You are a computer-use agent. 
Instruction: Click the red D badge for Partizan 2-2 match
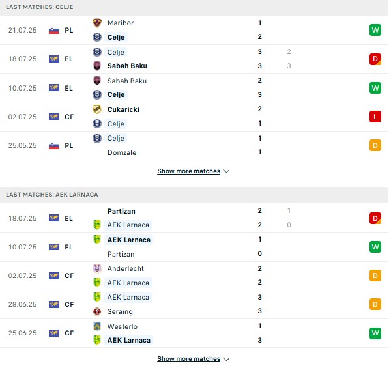tap(375, 218)
